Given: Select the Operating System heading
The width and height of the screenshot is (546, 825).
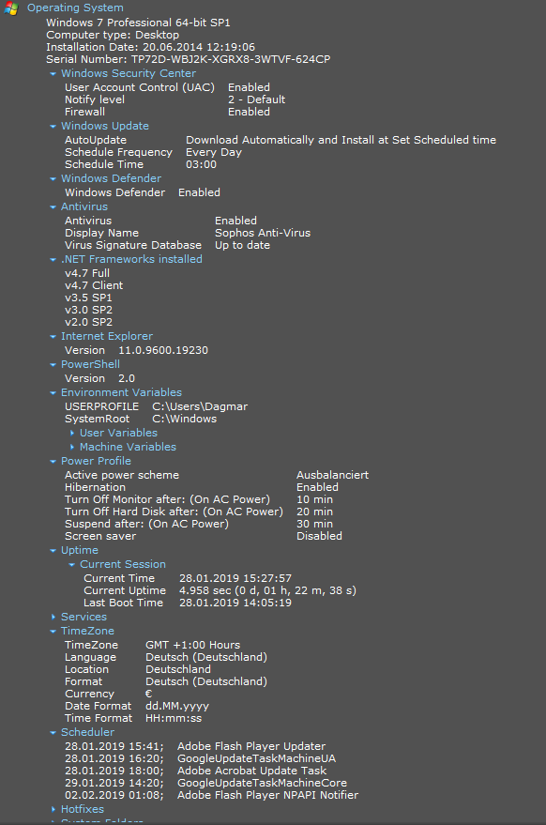Looking at the screenshot, I should (x=75, y=8).
